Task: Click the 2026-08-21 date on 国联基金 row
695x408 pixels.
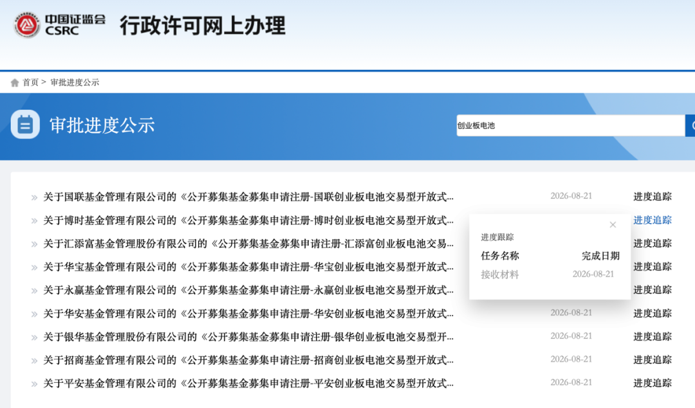Action: pyautogui.click(x=571, y=196)
